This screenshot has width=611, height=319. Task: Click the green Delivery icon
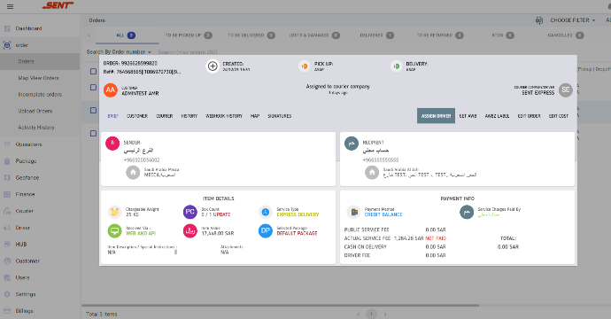tap(397, 66)
